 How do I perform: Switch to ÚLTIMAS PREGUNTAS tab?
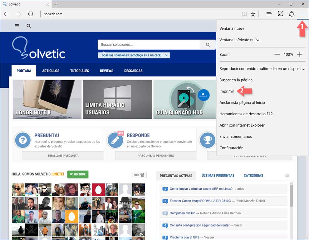coord(218,175)
